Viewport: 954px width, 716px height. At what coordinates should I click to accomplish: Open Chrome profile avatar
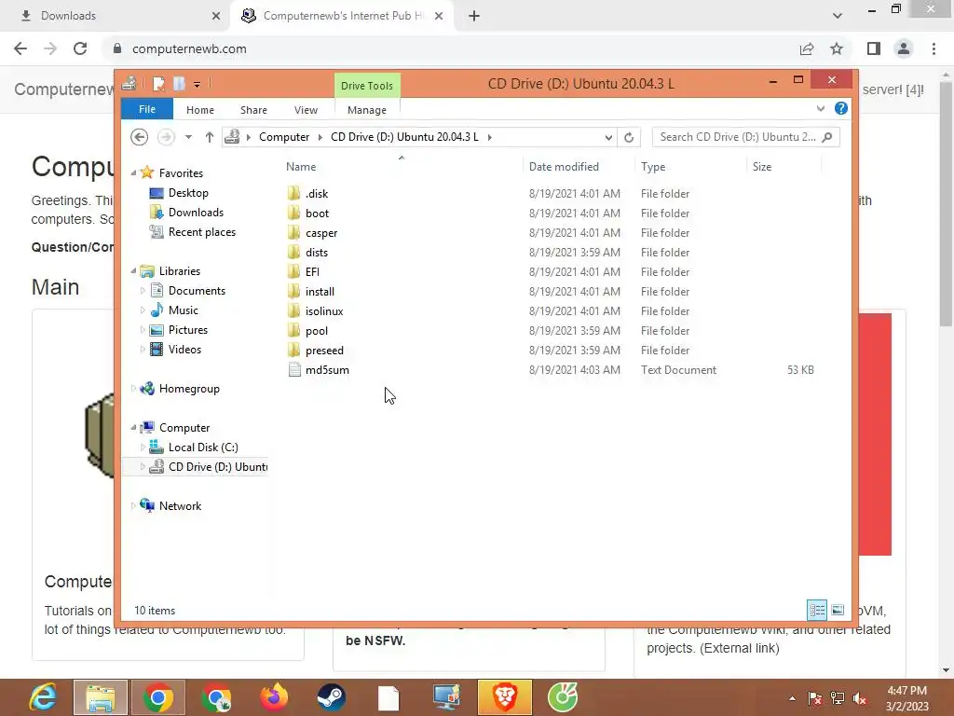coord(904,48)
